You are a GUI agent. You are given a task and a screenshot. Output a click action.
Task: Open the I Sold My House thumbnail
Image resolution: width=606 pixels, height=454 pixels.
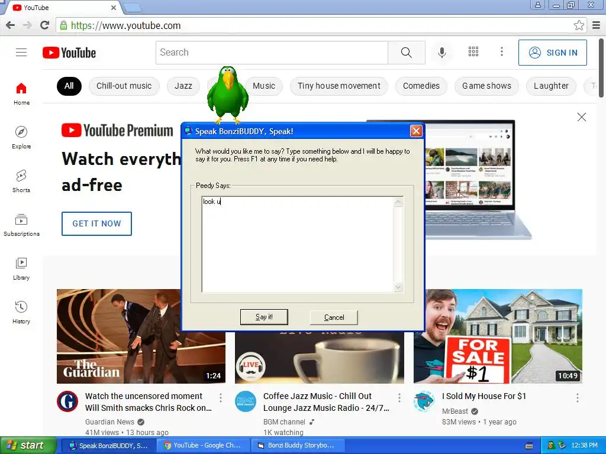(498, 336)
